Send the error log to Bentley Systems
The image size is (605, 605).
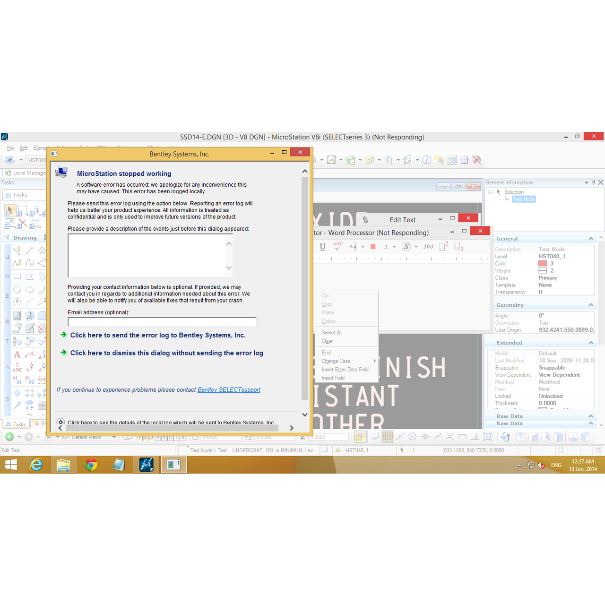pos(157,335)
